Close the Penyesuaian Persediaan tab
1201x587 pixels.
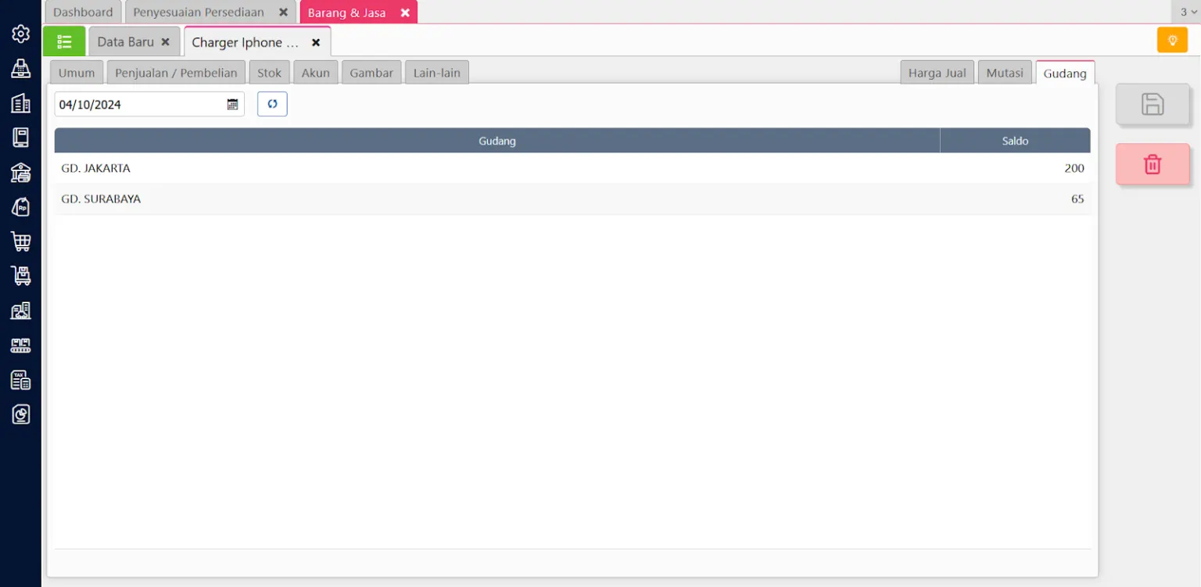[284, 13]
